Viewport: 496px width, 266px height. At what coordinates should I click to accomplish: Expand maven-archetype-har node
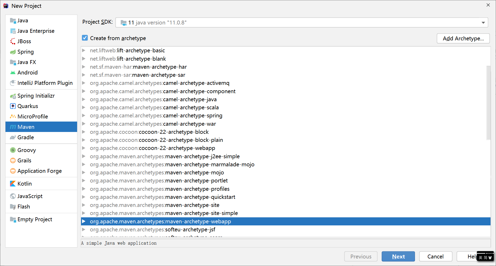click(x=84, y=67)
